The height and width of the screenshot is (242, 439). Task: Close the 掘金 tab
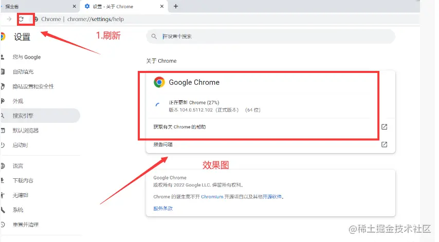click(74, 6)
